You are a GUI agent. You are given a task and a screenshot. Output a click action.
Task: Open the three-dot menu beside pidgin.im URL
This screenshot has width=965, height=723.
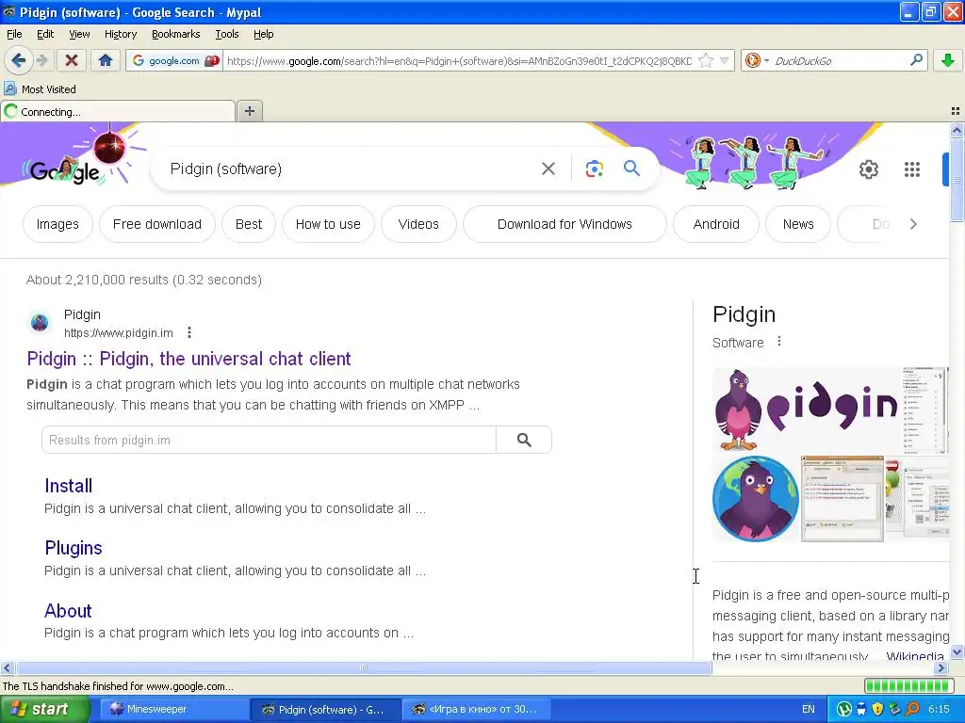189,332
